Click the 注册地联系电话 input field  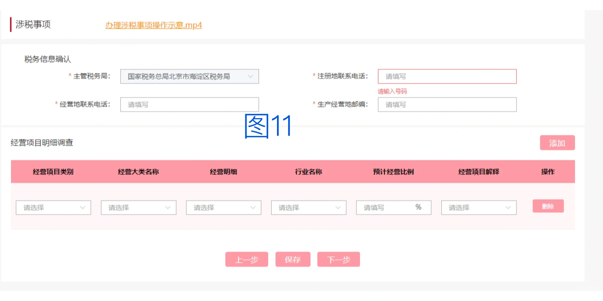coord(447,77)
